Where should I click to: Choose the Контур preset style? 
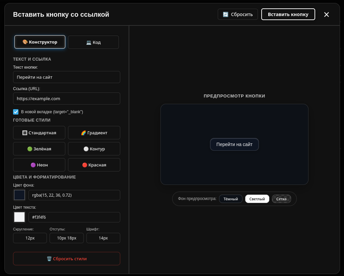pyautogui.click(x=94, y=149)
